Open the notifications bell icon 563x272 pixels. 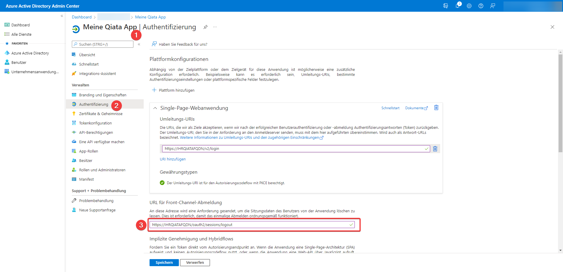pos(458,6)
